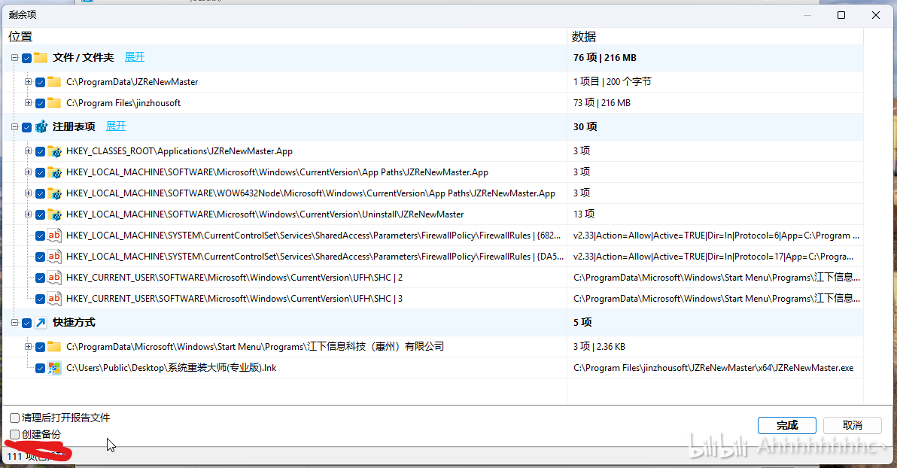Screen dimensions: 897x468
Task: Enable 清理后打开报告文件 checkbox
Action: tap(15, 418)
